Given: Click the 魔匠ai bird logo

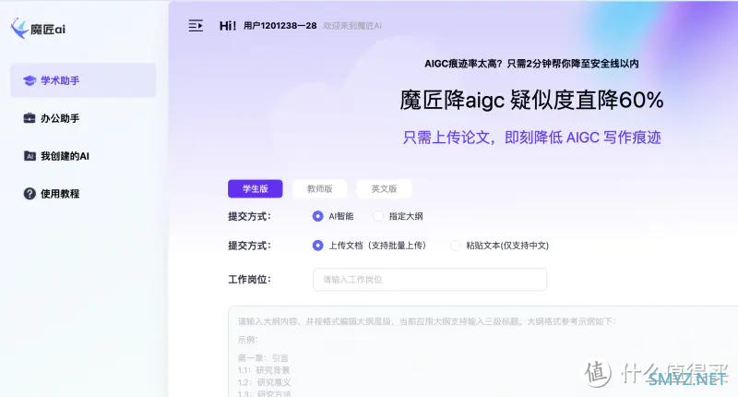Looking at the screenshot, I should coord(19,29).
